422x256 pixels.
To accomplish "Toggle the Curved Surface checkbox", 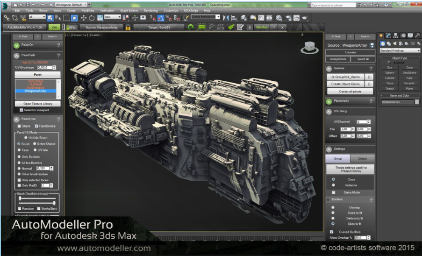I will point(332,232).
